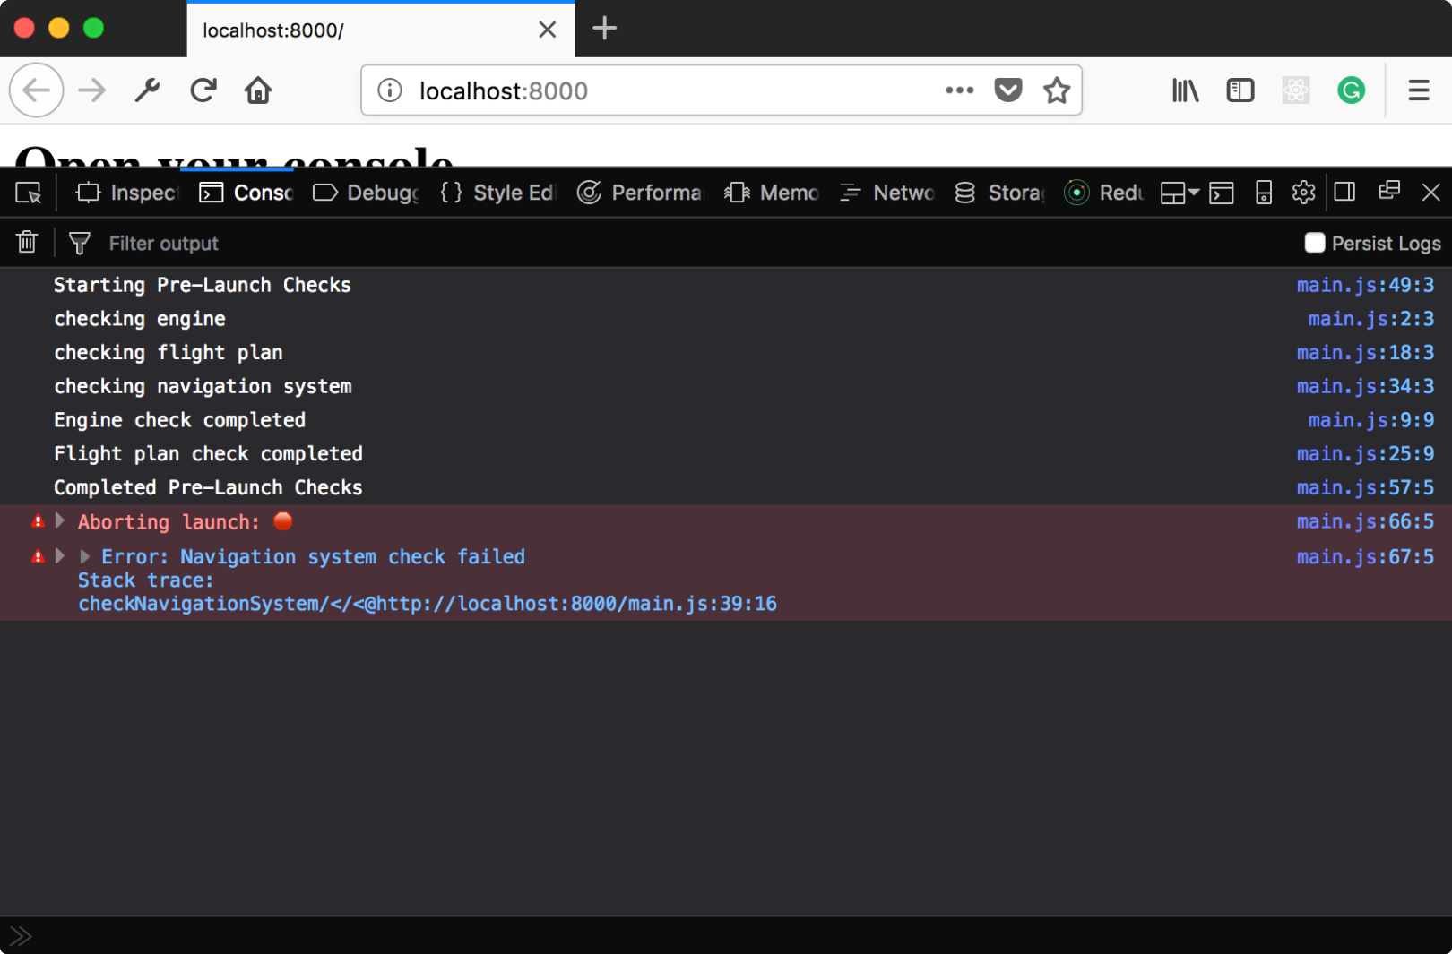
Task: Toggle the browser sidebar view
Action: click(x=1240, y=90)
